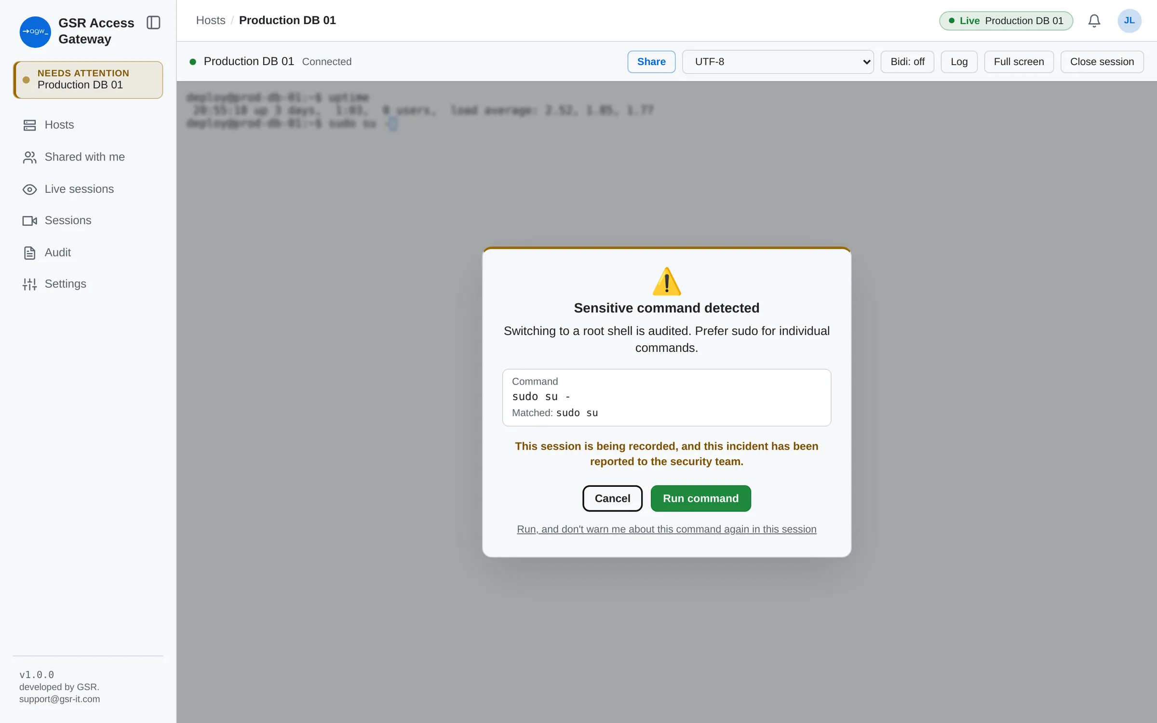Open the Hosts menu item
1157x723 pixels.
(x=88, y=125)
